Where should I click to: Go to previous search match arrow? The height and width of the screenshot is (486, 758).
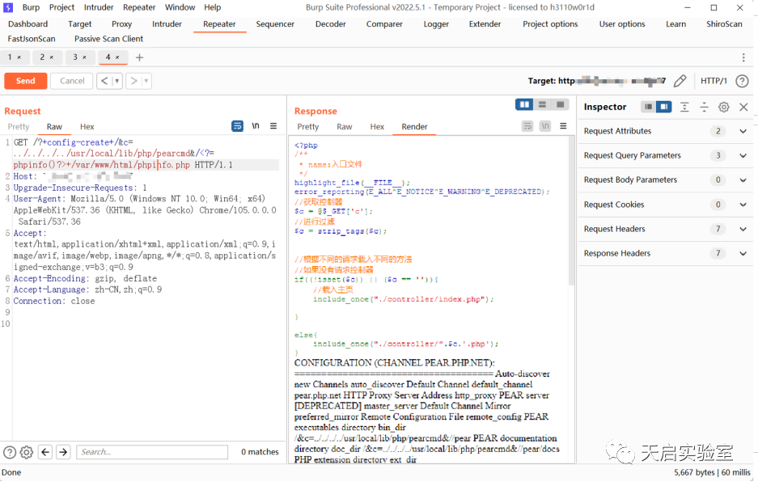point(45,452)
